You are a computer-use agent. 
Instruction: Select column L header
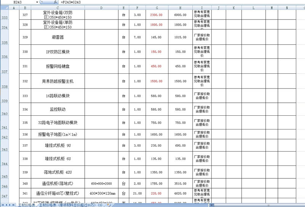tap(254, 8)
